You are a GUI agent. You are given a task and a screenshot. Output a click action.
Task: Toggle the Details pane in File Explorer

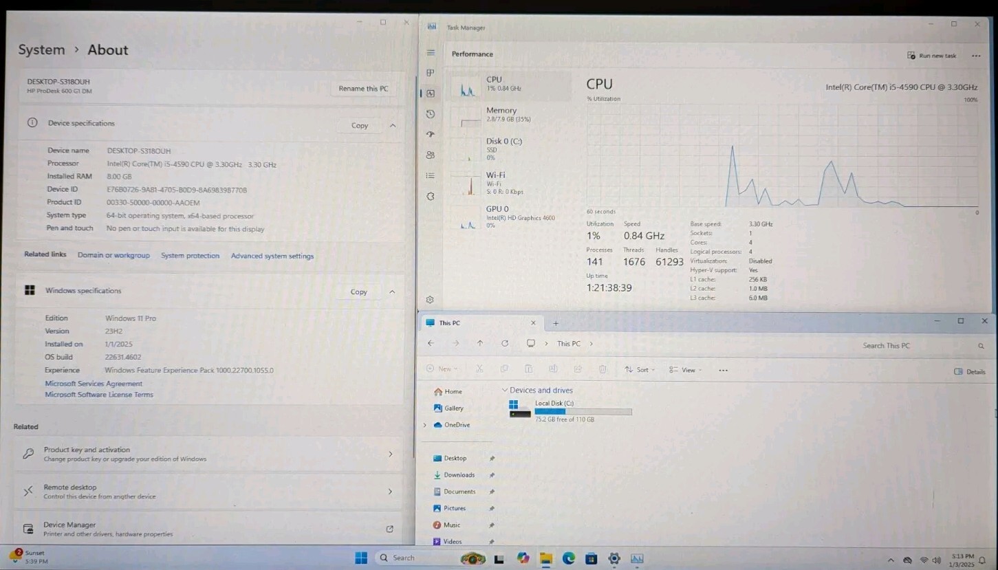970,371
